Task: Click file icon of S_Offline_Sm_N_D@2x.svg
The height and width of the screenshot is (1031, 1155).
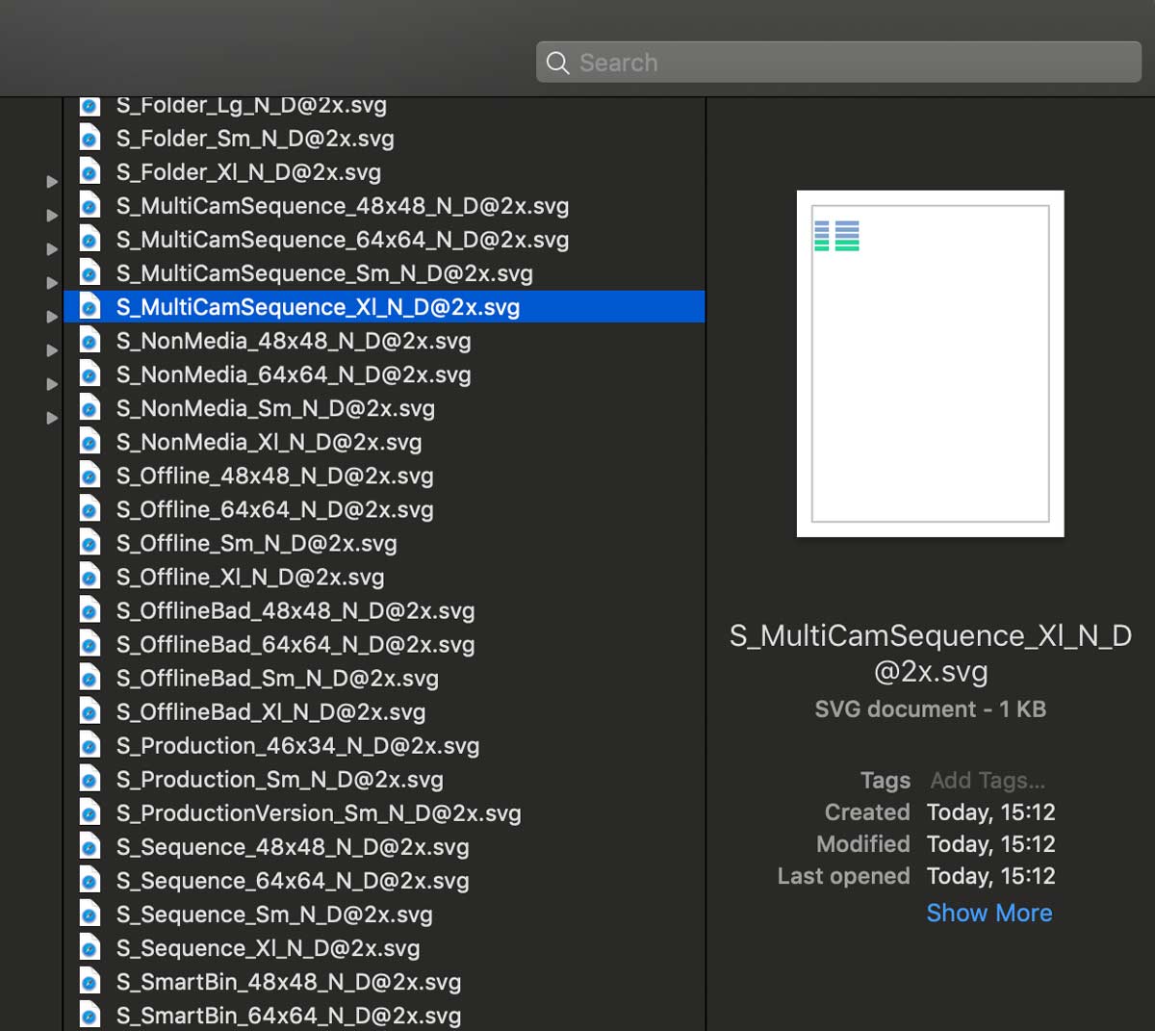Action: [x=90, y=543]
